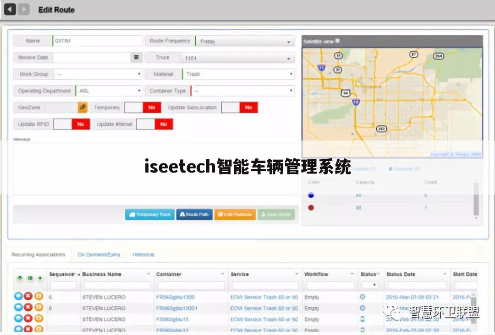Click blue round icon for FRS60gblu13001 row
This screenshot has width=495, height=335.
point(18,307)
